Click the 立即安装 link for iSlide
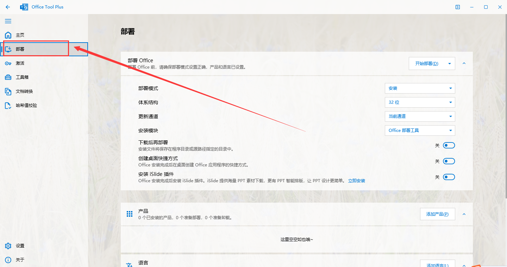 coord(356,180)
